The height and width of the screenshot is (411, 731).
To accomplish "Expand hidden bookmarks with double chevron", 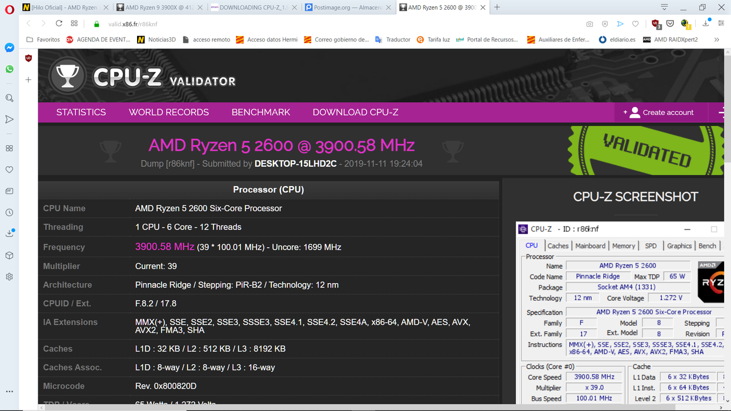I will point(717,39).
